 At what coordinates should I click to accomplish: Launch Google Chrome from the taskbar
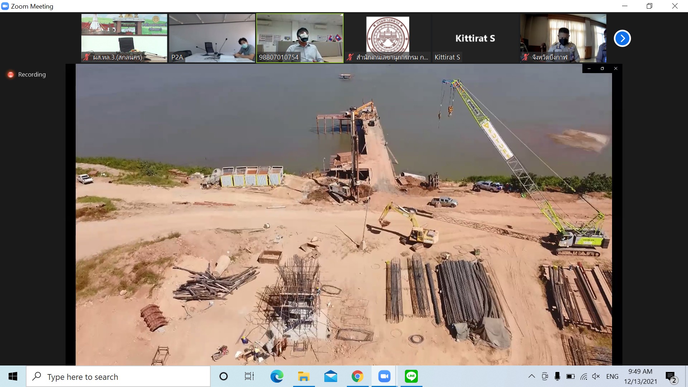pyautogui.click(x=357, y=376)
